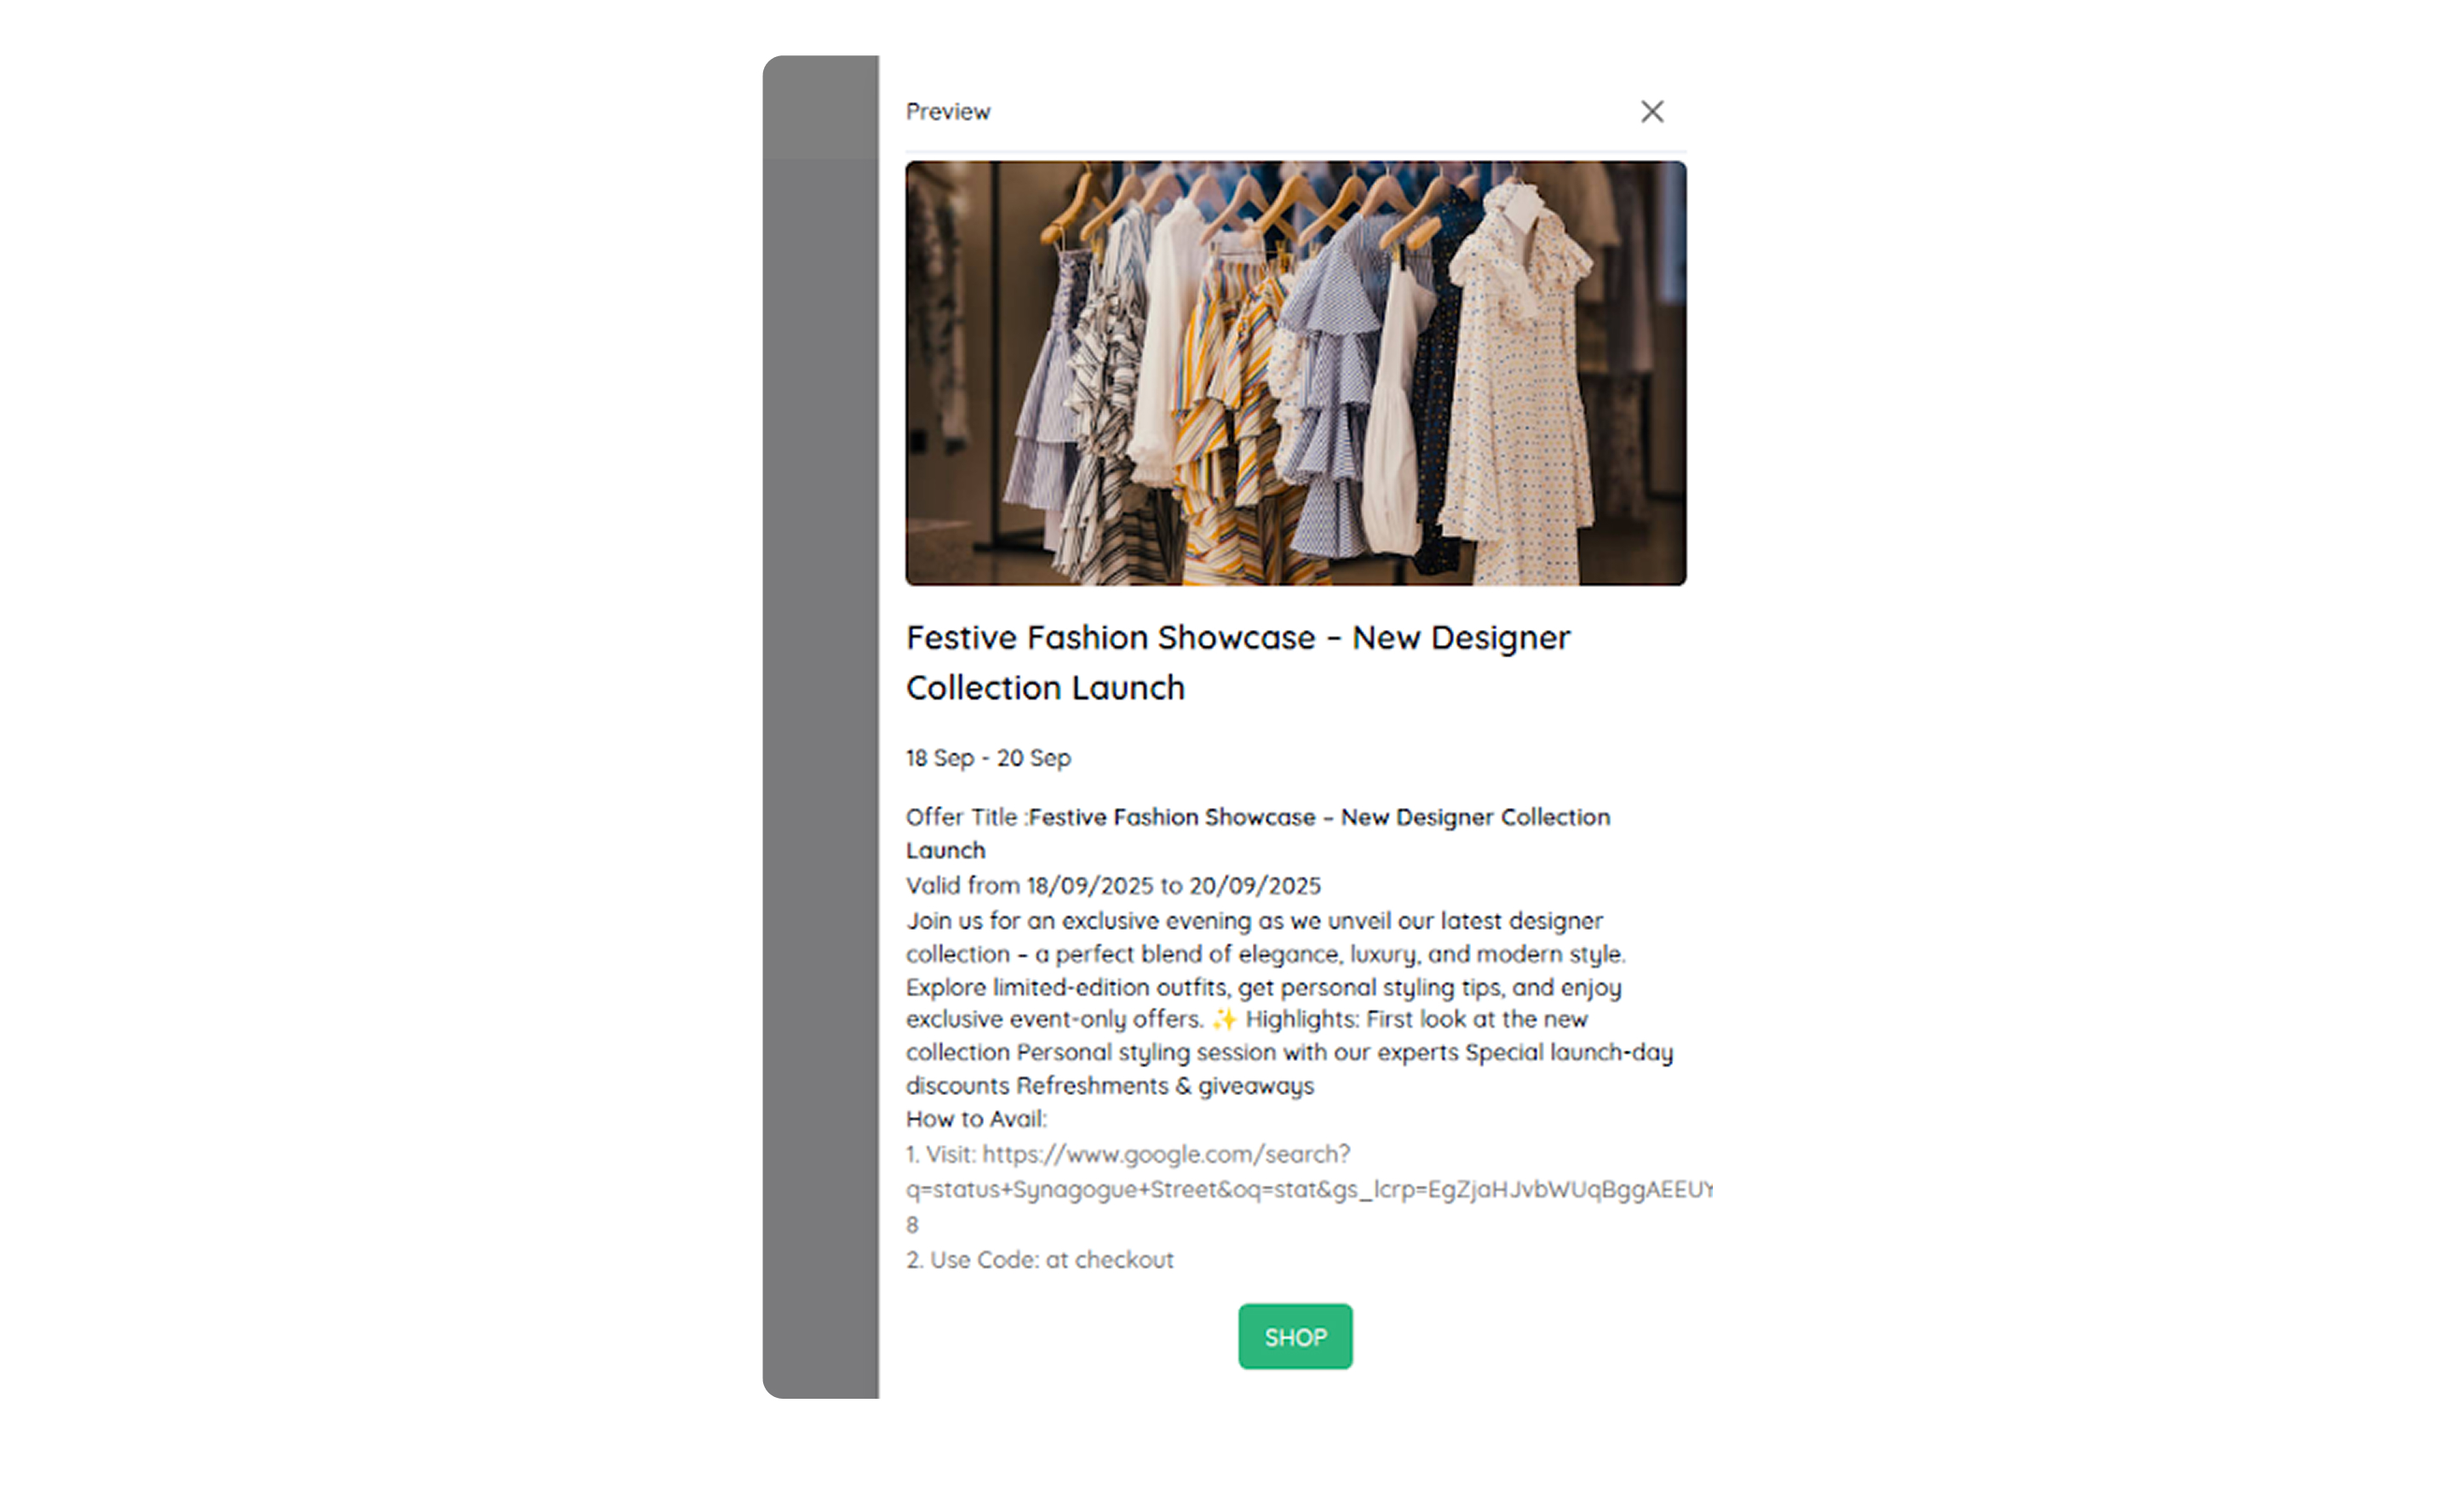Image resolution: width=2453 pixels, height=1512 pixels.
Task: Click the clothing rack banner image
Action: coord(1295,373)
